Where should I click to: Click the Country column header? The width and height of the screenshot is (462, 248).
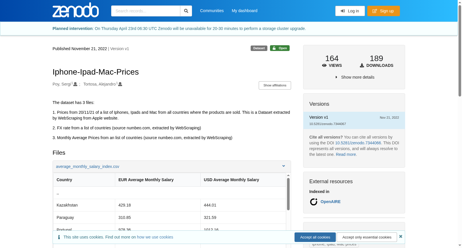click(84, 180)
